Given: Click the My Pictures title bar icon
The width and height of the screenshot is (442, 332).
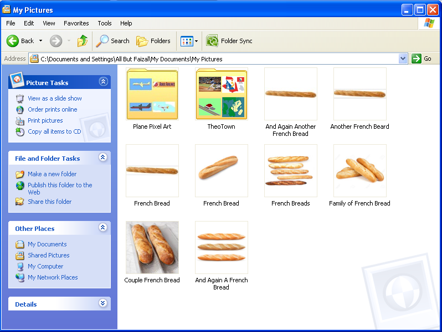Looking at the screenshot, I should [x=7, y=9].
